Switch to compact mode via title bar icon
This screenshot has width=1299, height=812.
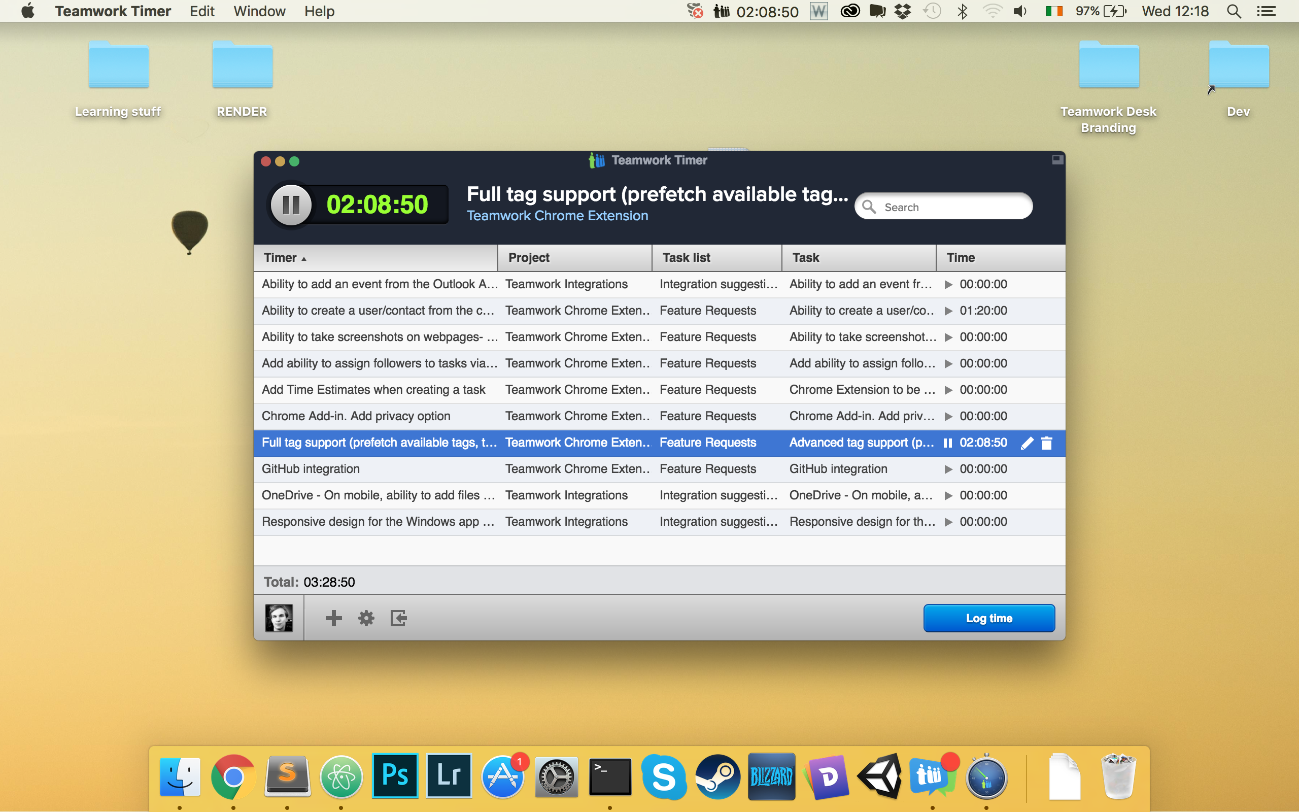click(x=1057, y=159)
